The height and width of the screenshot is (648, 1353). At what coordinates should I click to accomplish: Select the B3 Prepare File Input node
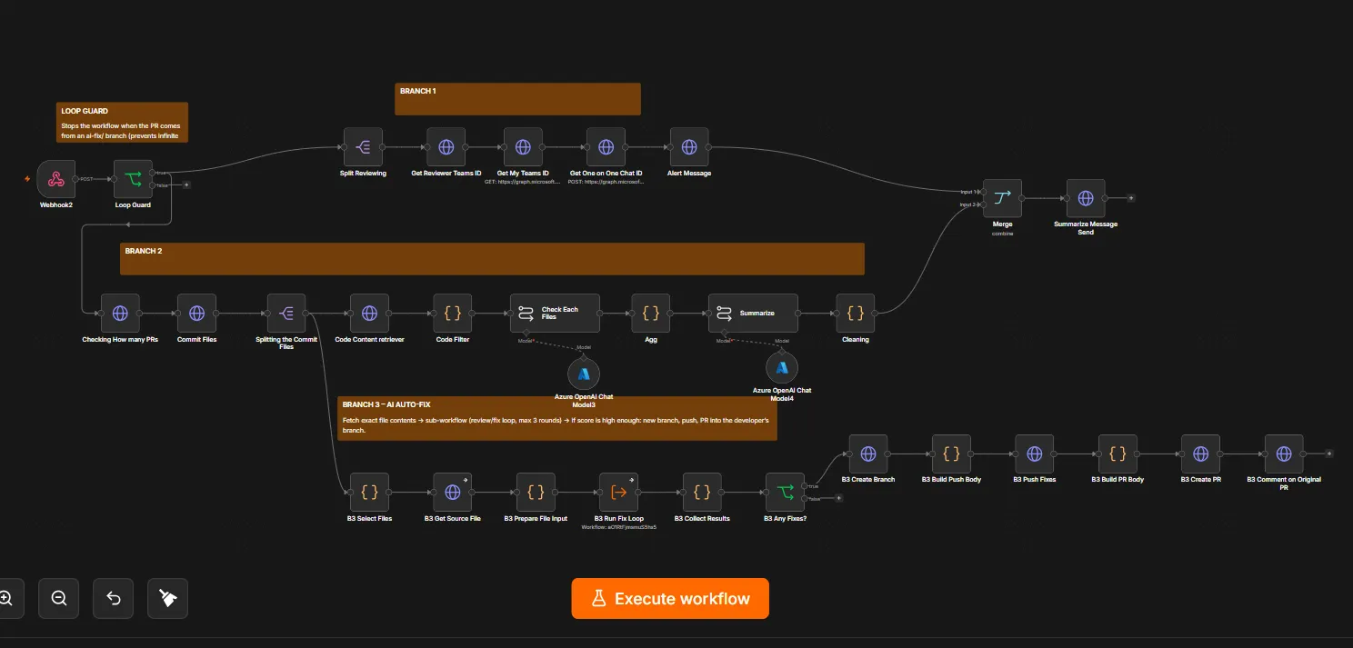coord(536,493)
